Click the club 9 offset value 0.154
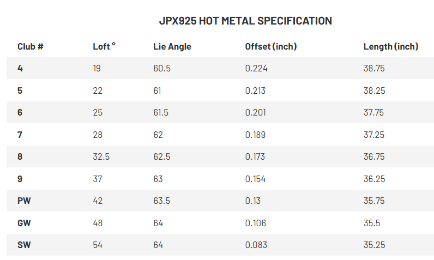 [x=255, y=179]
